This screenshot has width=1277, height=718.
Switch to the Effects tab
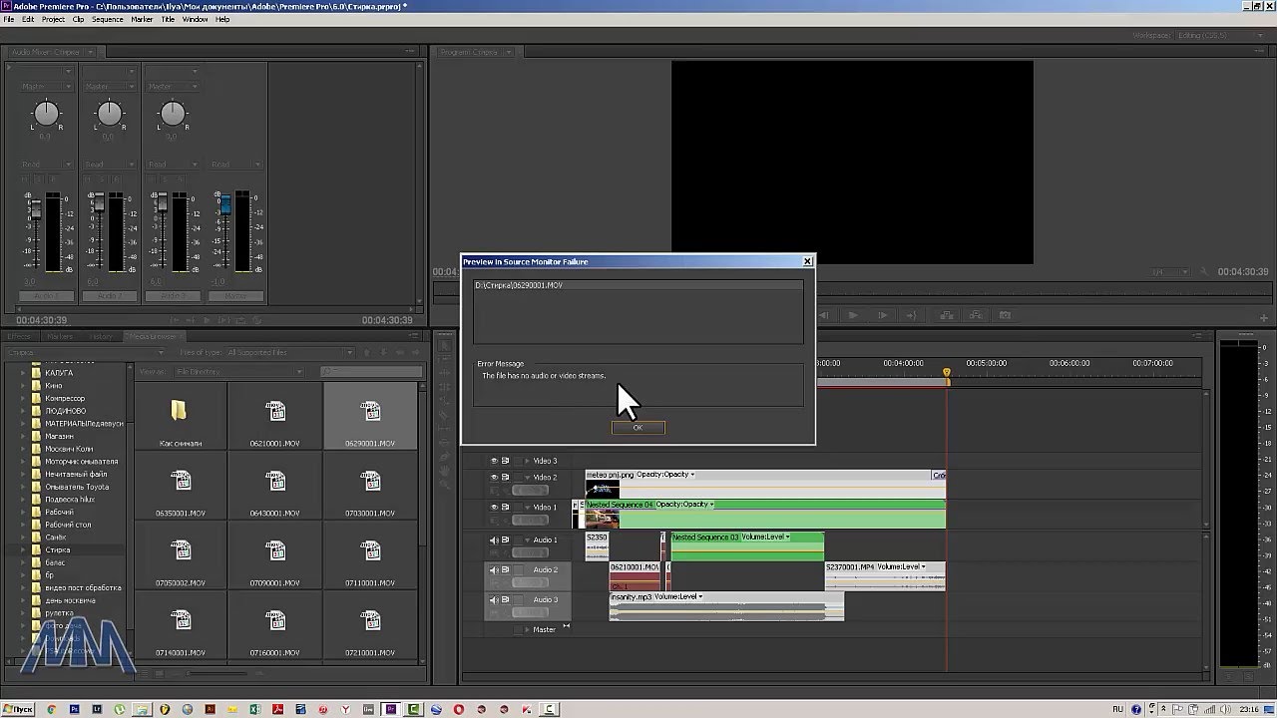point(20,337)
